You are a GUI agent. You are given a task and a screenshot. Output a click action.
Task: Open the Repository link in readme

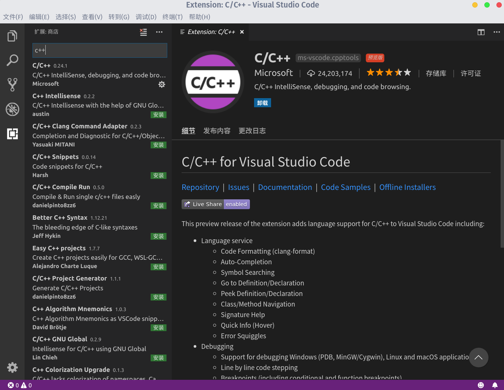point(200,187)
